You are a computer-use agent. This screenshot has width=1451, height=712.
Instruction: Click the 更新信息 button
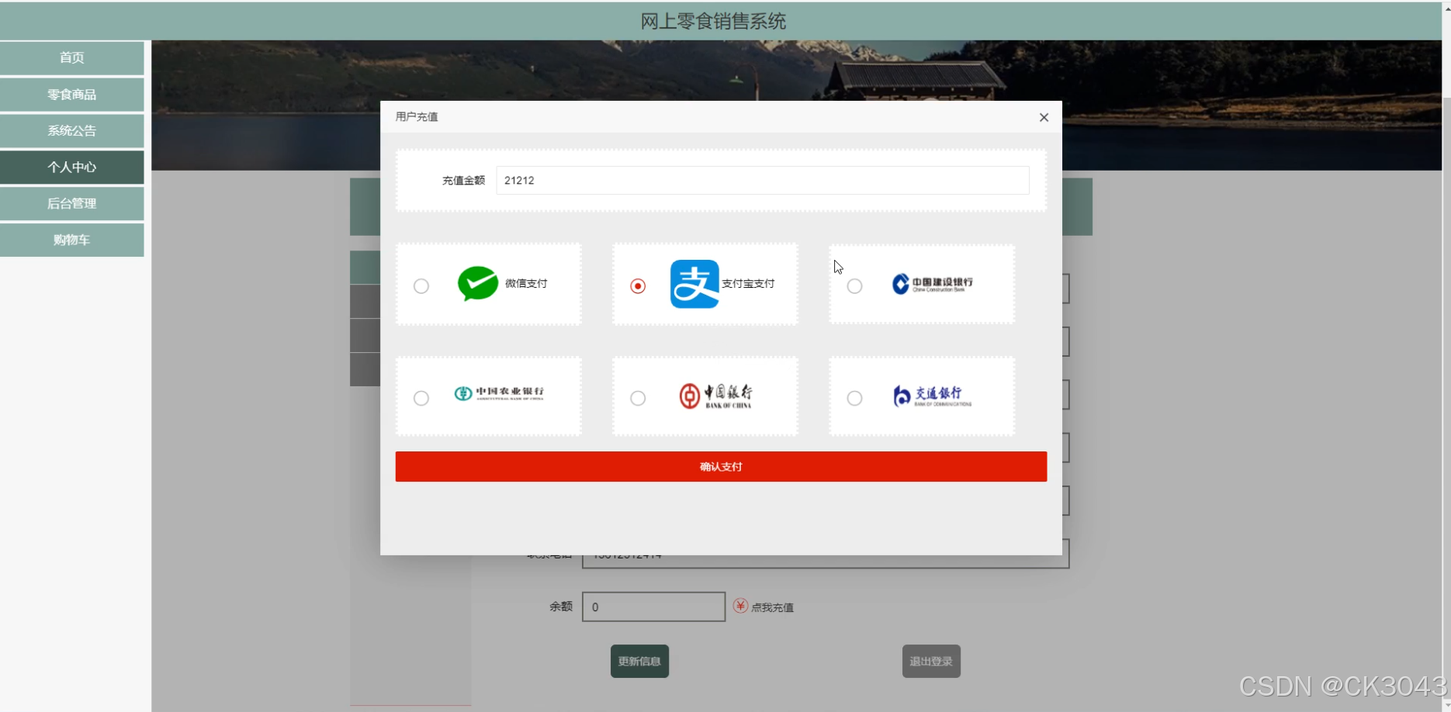point(639,662)
